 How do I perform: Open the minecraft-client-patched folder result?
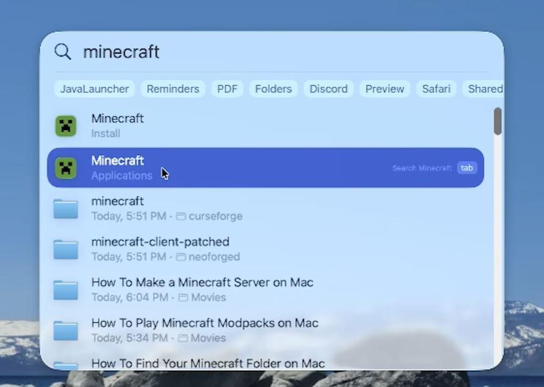266,249
